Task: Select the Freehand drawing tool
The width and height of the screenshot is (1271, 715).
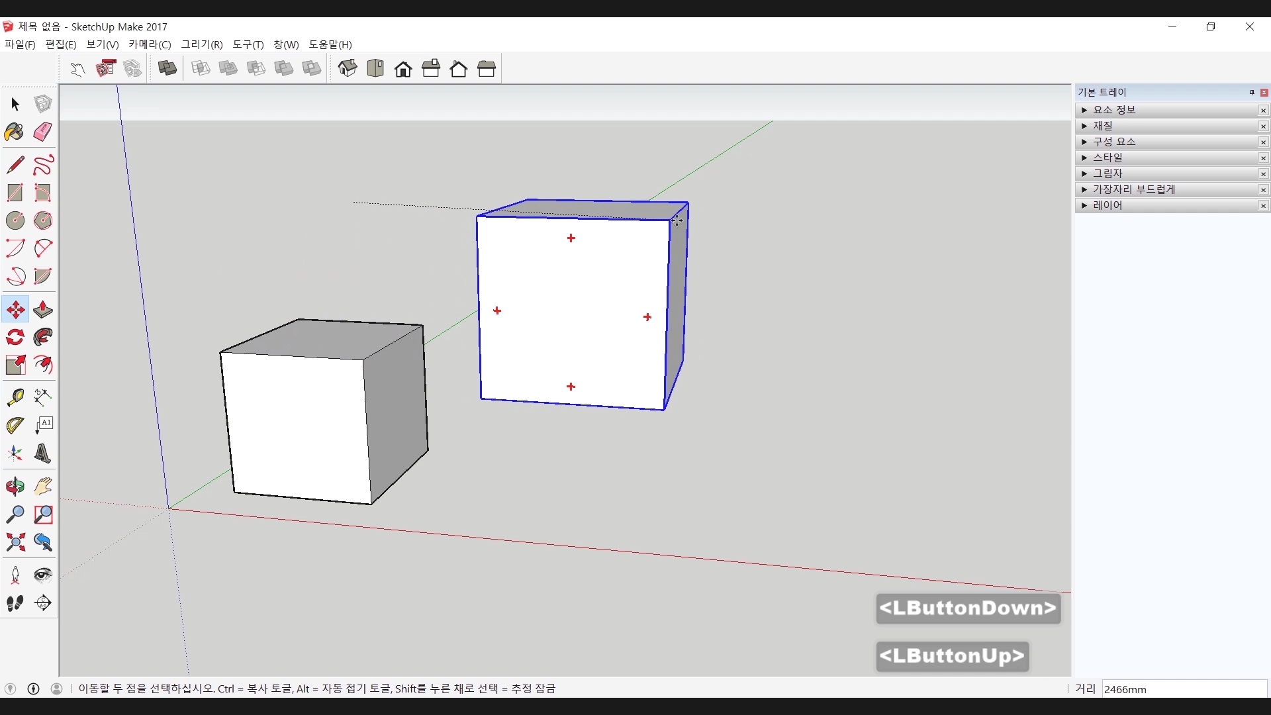Action: pyautogui.click(x=43, y=164)
